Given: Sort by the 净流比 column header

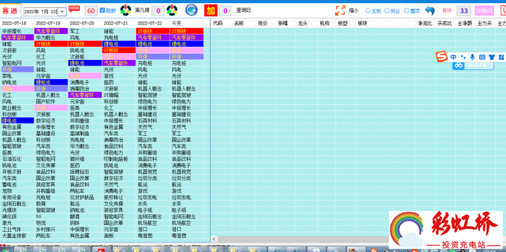Looking at the screenshot, I should (424, 23).
